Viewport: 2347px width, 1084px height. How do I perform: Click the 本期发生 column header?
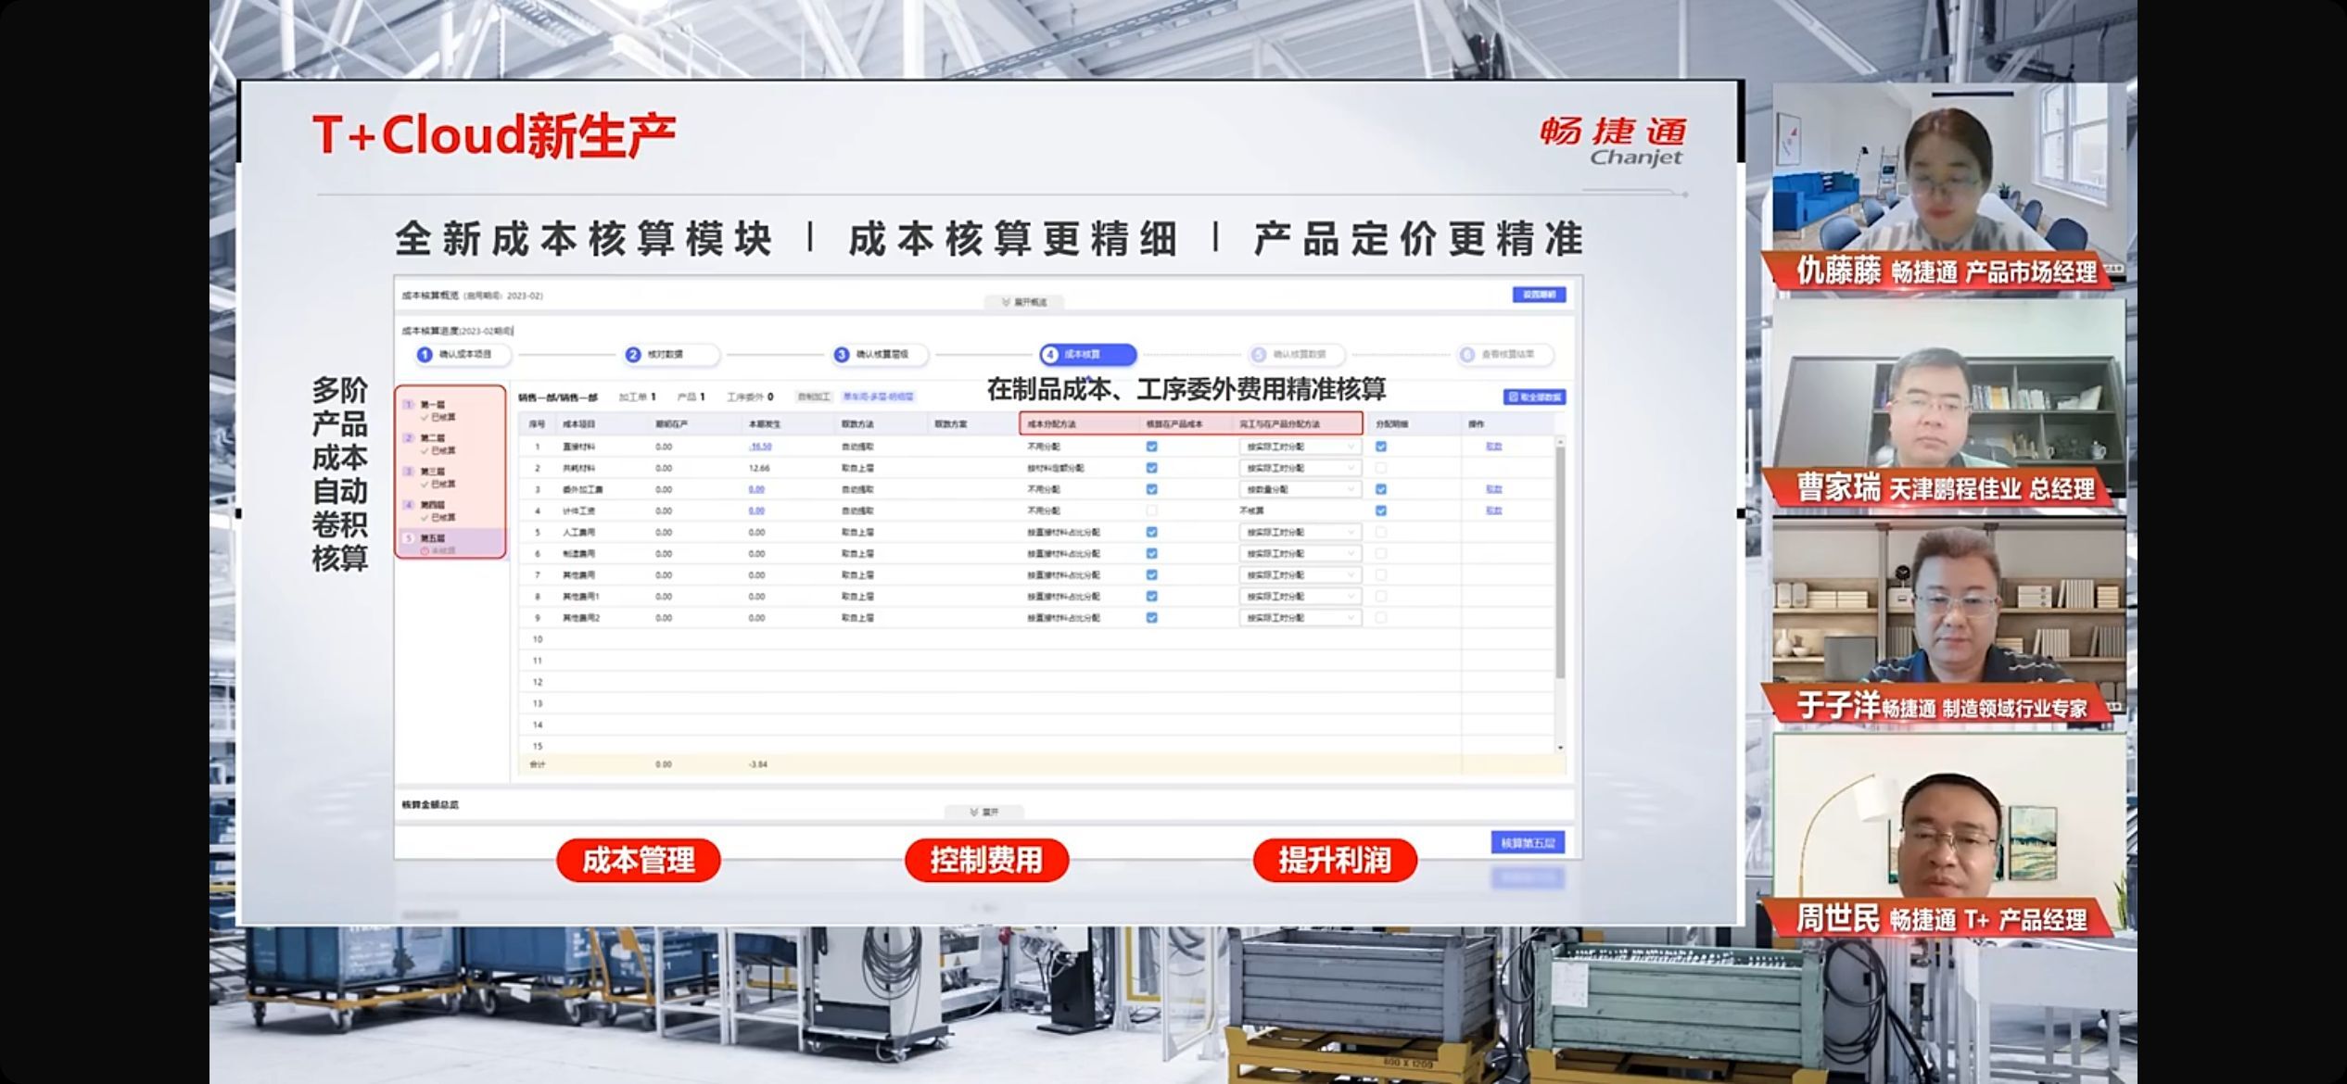(x=765, y=424)
